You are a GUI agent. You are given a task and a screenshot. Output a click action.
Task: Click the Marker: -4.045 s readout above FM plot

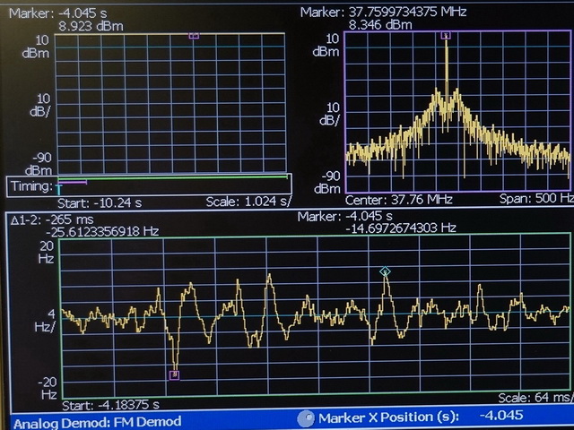[x=344, y=217]
